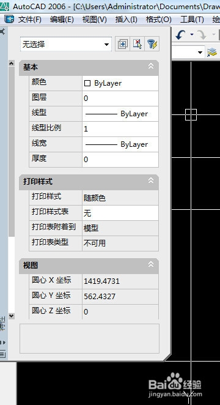Click the properties panel scroll down arrow
This screenshot has width=220, height=405.
pyautogui.click(x=12, y=316)
